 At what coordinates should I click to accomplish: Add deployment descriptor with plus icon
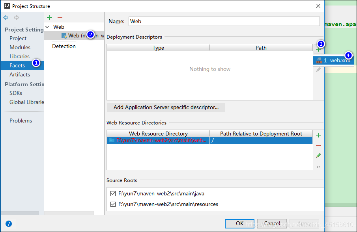tap(318, 50)
